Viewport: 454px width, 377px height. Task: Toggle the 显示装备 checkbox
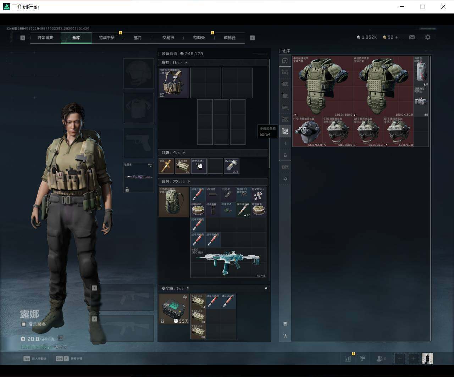pos(24,324)
